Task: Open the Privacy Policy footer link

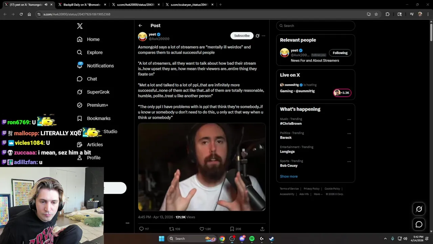Action: (312, 189)
